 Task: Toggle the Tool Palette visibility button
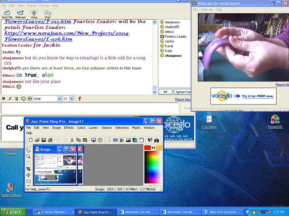109,140
